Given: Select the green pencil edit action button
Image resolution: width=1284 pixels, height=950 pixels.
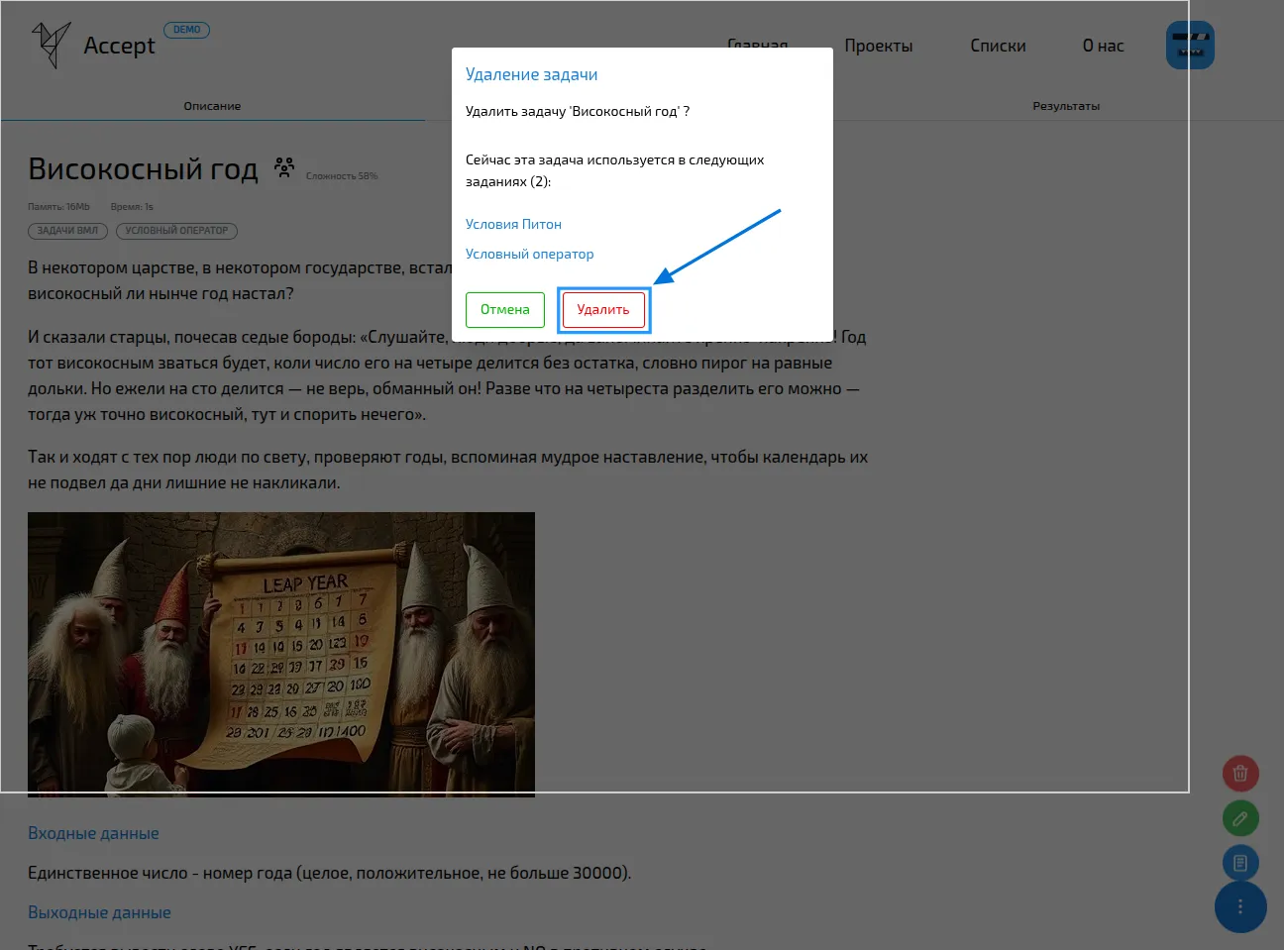Looking at the screenshot, I should 1240,818.
